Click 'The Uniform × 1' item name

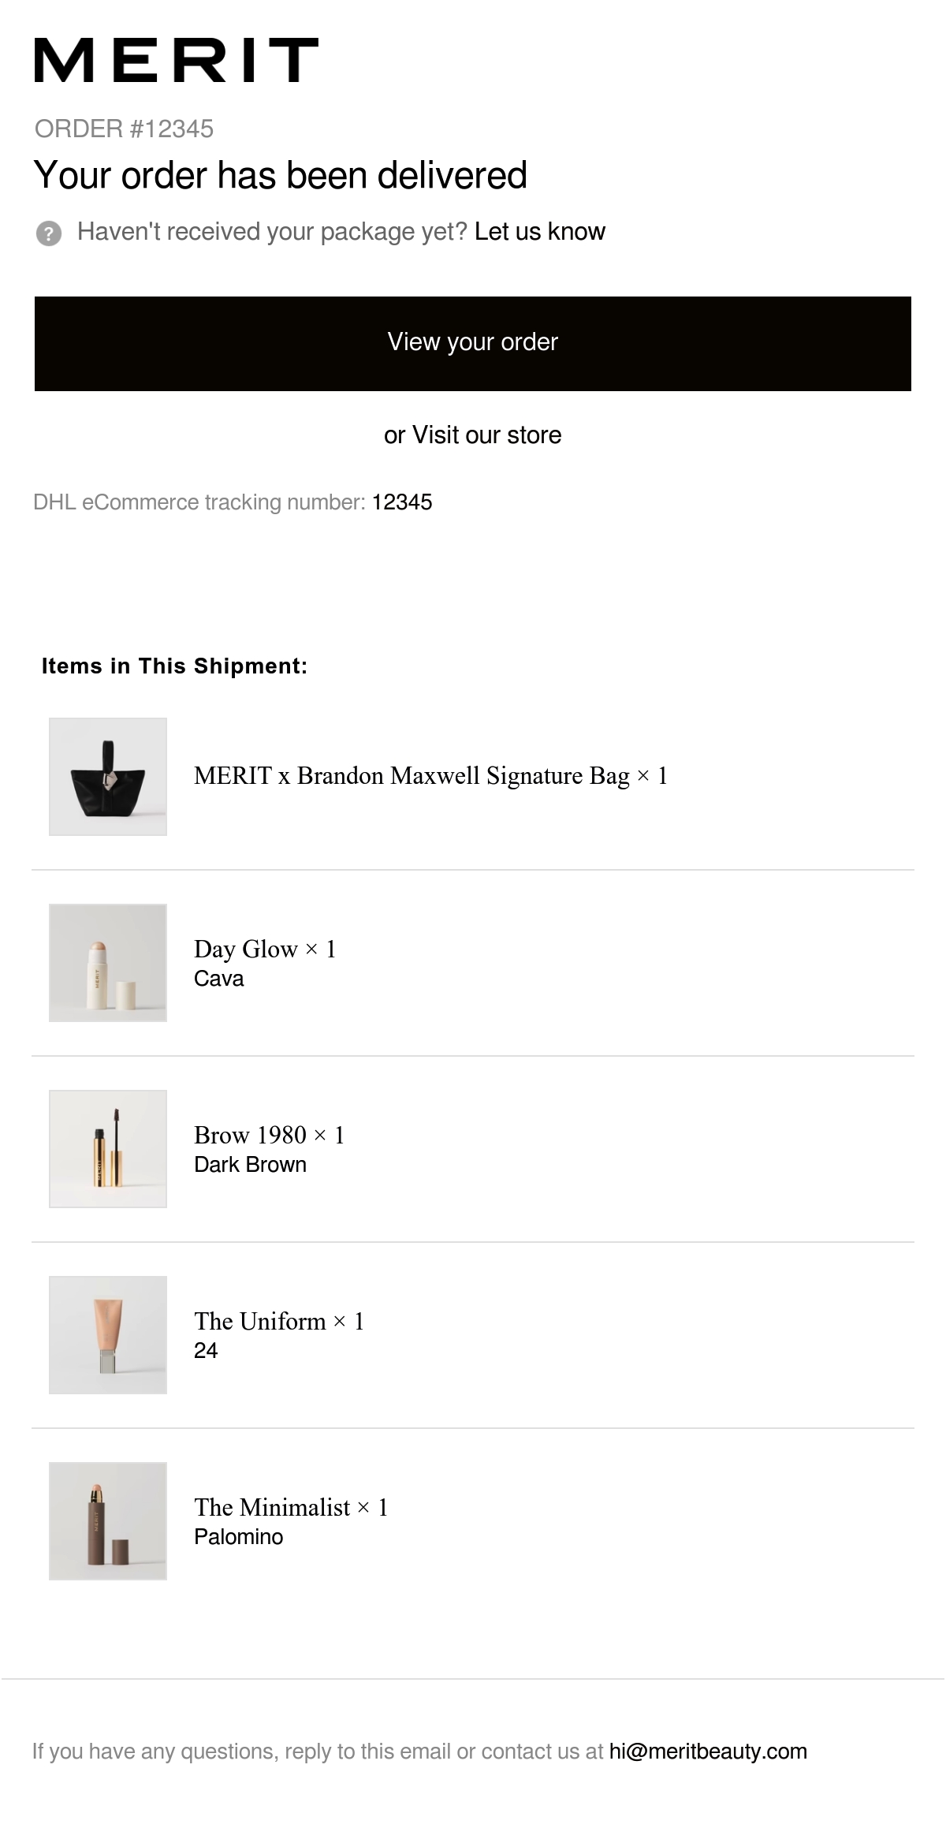(280, 1322)
